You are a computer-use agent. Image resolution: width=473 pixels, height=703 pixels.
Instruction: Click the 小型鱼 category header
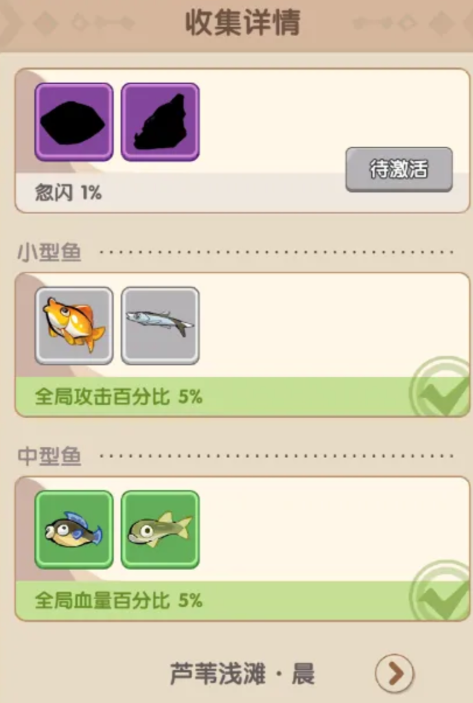49,252
